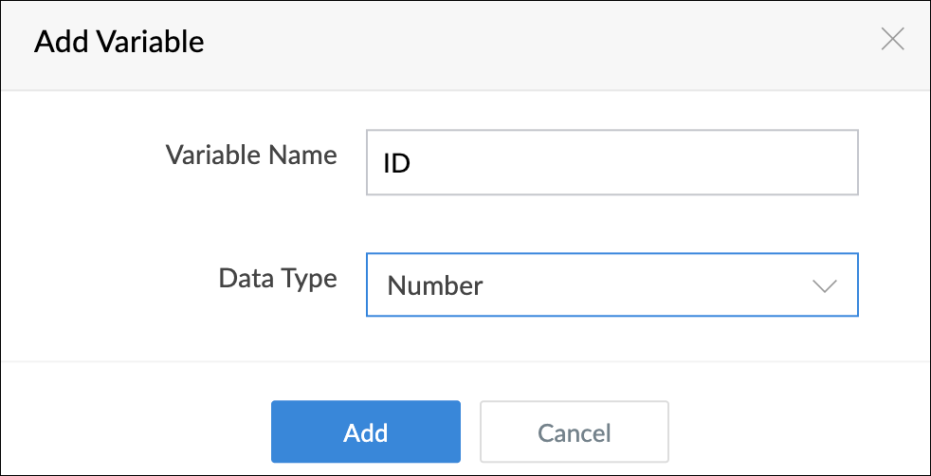Click the X icon in dialog header
Viewport: 931px width, 476px height.
892,40
